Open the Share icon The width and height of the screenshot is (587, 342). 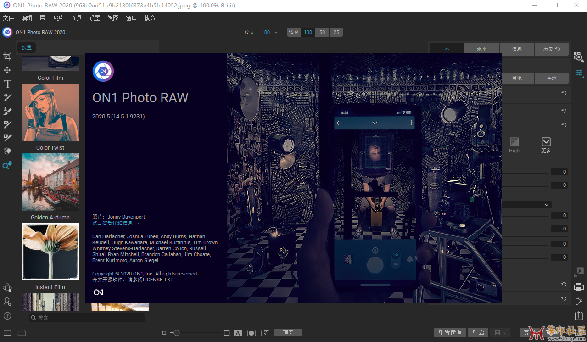579,301
